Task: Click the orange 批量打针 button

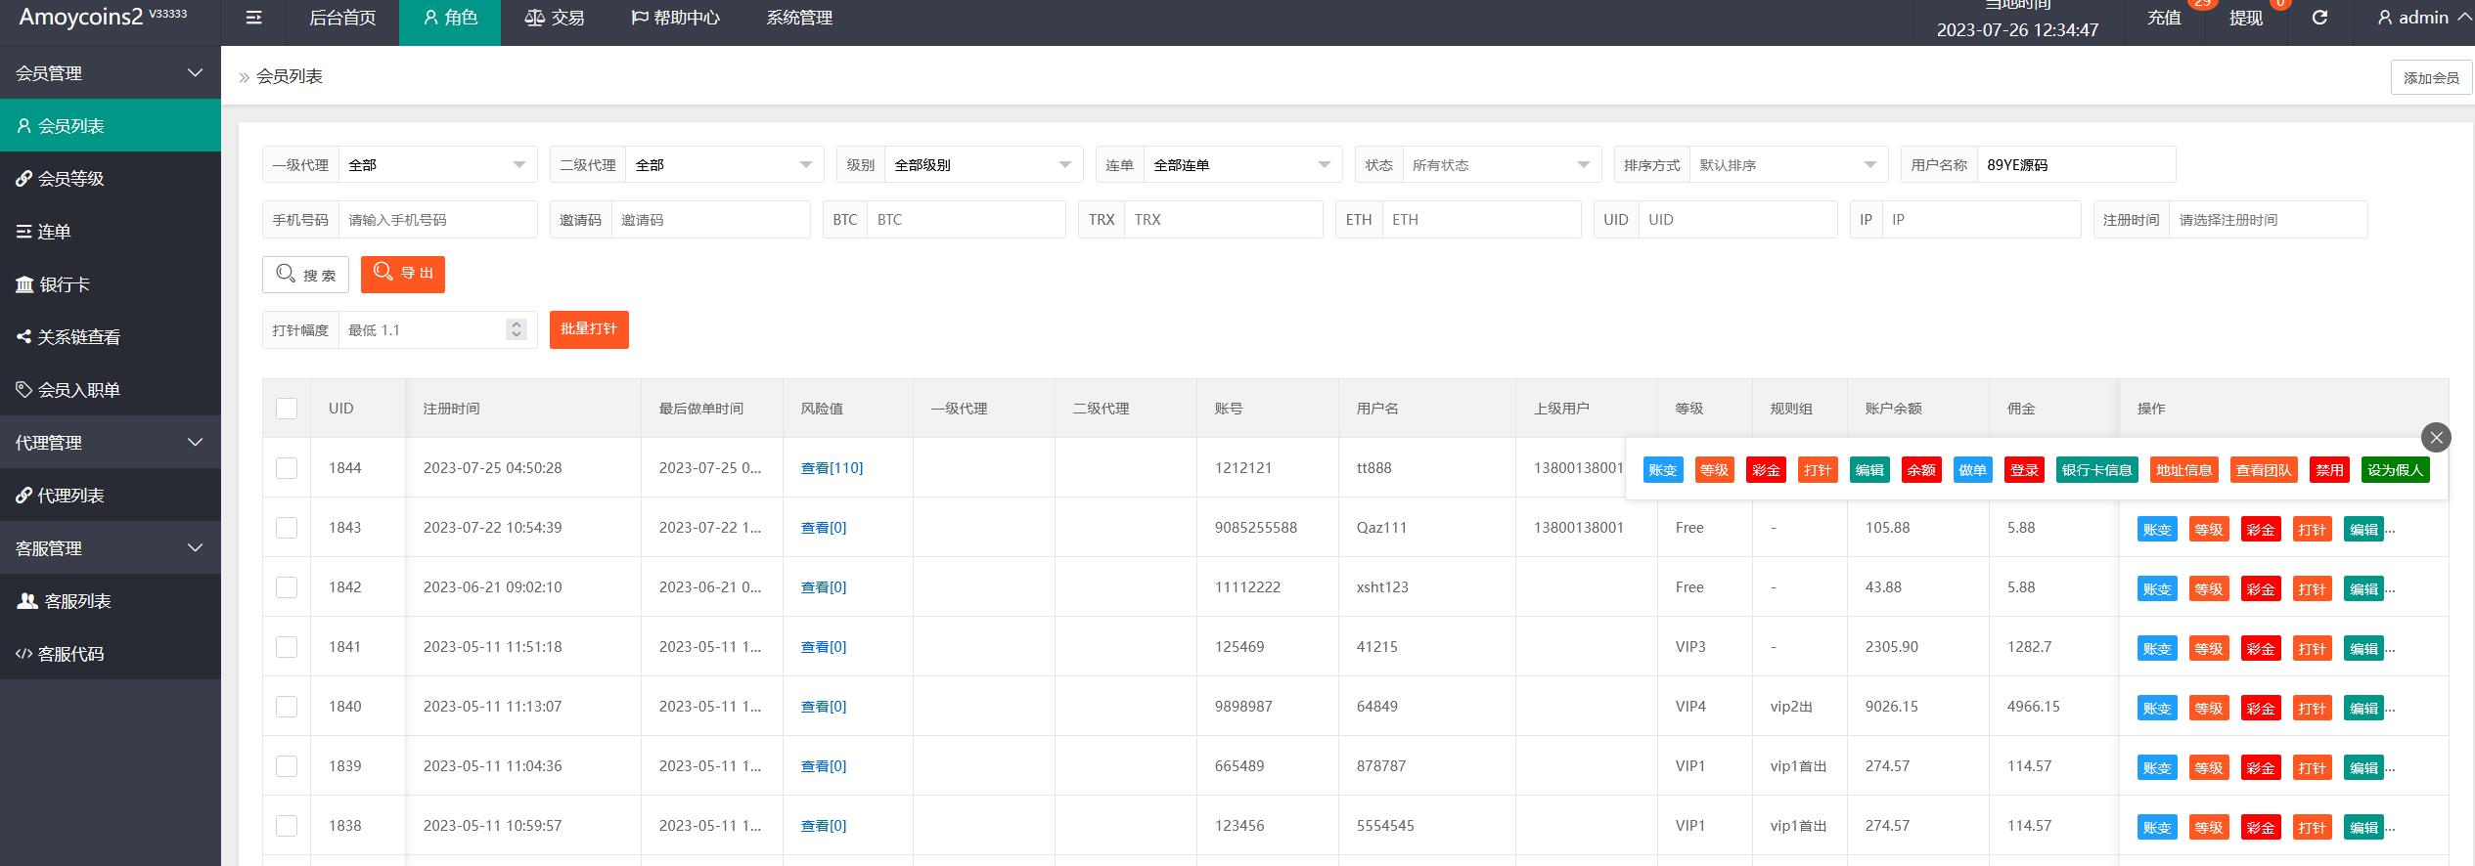Action: (589, 329)
